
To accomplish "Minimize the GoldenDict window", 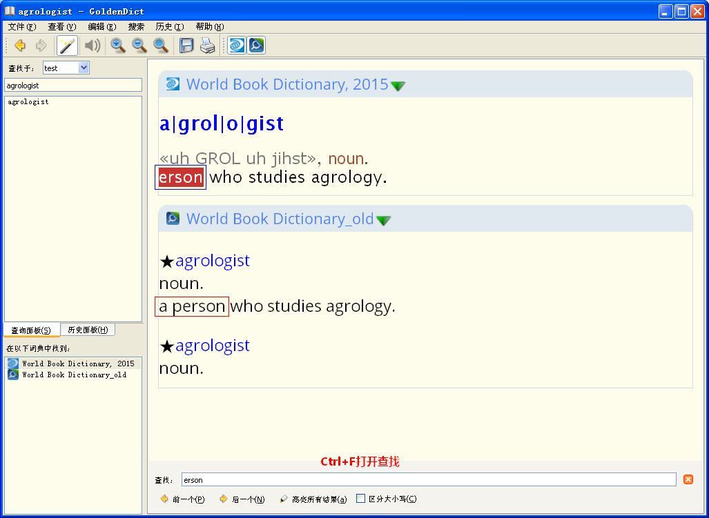I will click(666, 11).
